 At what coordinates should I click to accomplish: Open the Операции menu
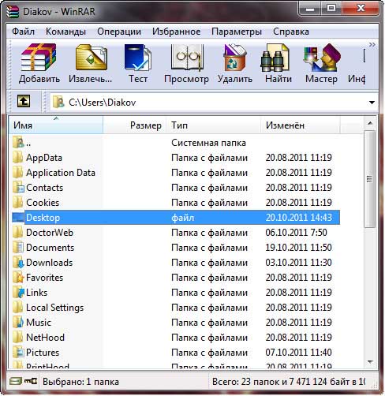tap(119, 32)
